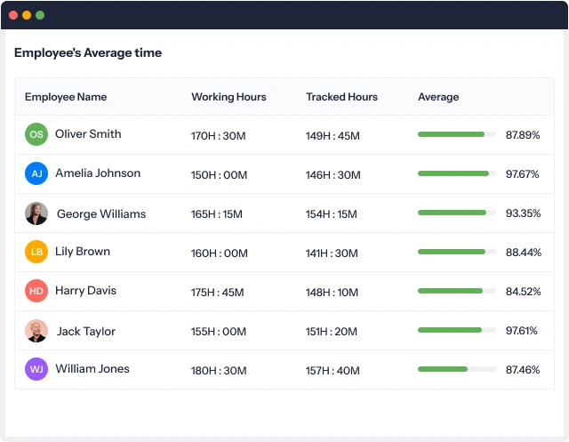The image size is (569, 442).
Task: Select the name William Jones
Action: pos(92,369)
